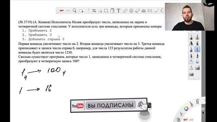The image size is (217, 122).
Task: Choose the Inking pen nib brush
Action: click(x=197, y=56)
